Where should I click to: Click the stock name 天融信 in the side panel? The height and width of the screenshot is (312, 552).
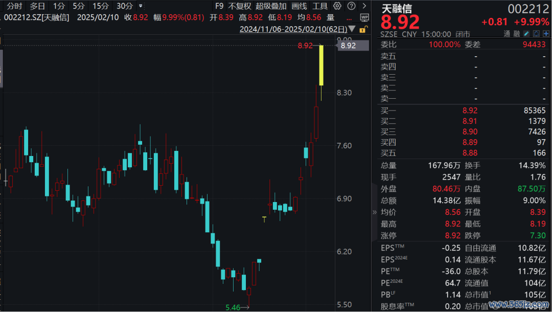(x=397, y=8)
